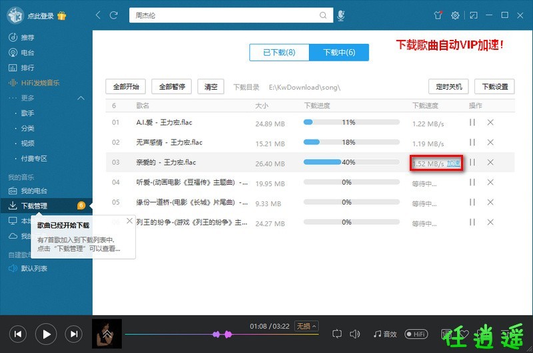Cancel download of 无声感情 - 王力宏.flac
533x353 pixels.
tap(490, 142)
